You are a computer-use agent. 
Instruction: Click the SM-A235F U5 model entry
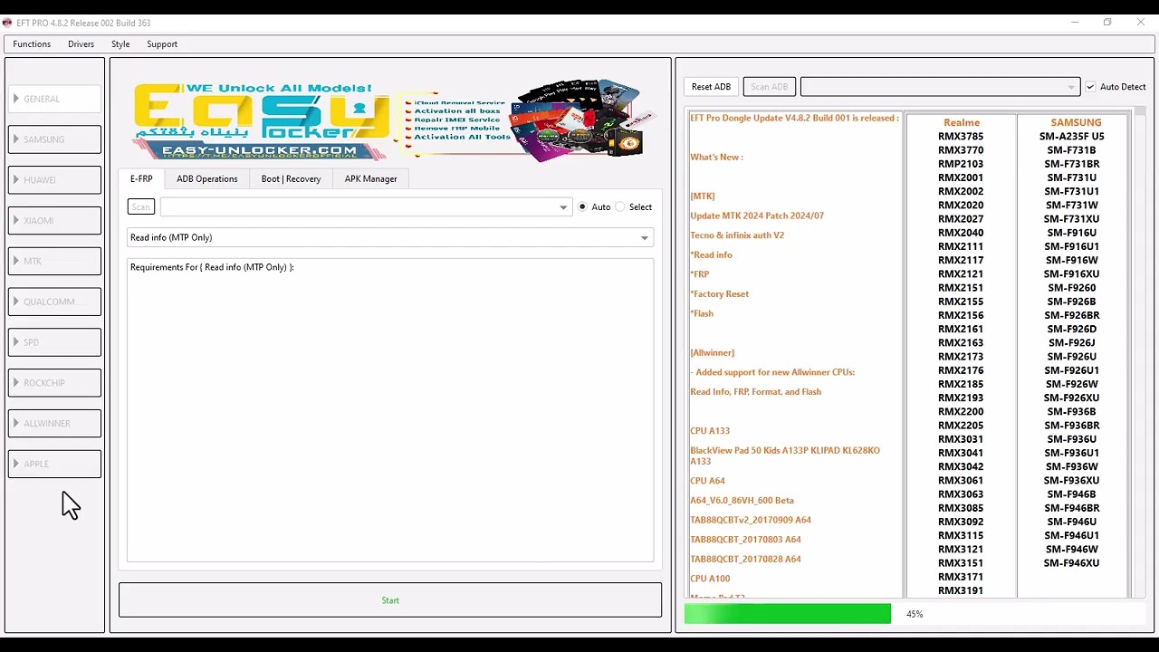coord(1072,137)
